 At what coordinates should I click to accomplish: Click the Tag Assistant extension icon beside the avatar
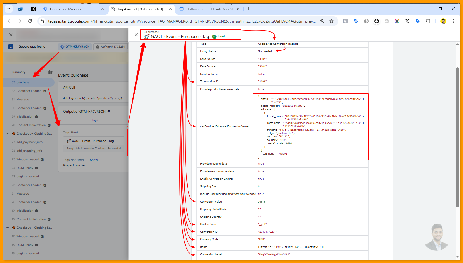[418, 21]
